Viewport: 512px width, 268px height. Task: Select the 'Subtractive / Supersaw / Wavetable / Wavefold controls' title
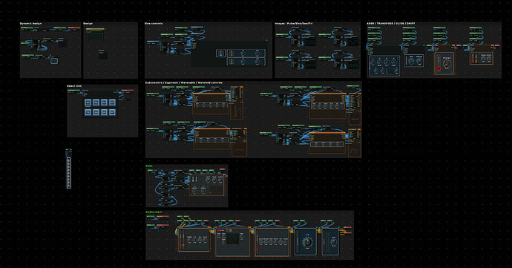184,82
